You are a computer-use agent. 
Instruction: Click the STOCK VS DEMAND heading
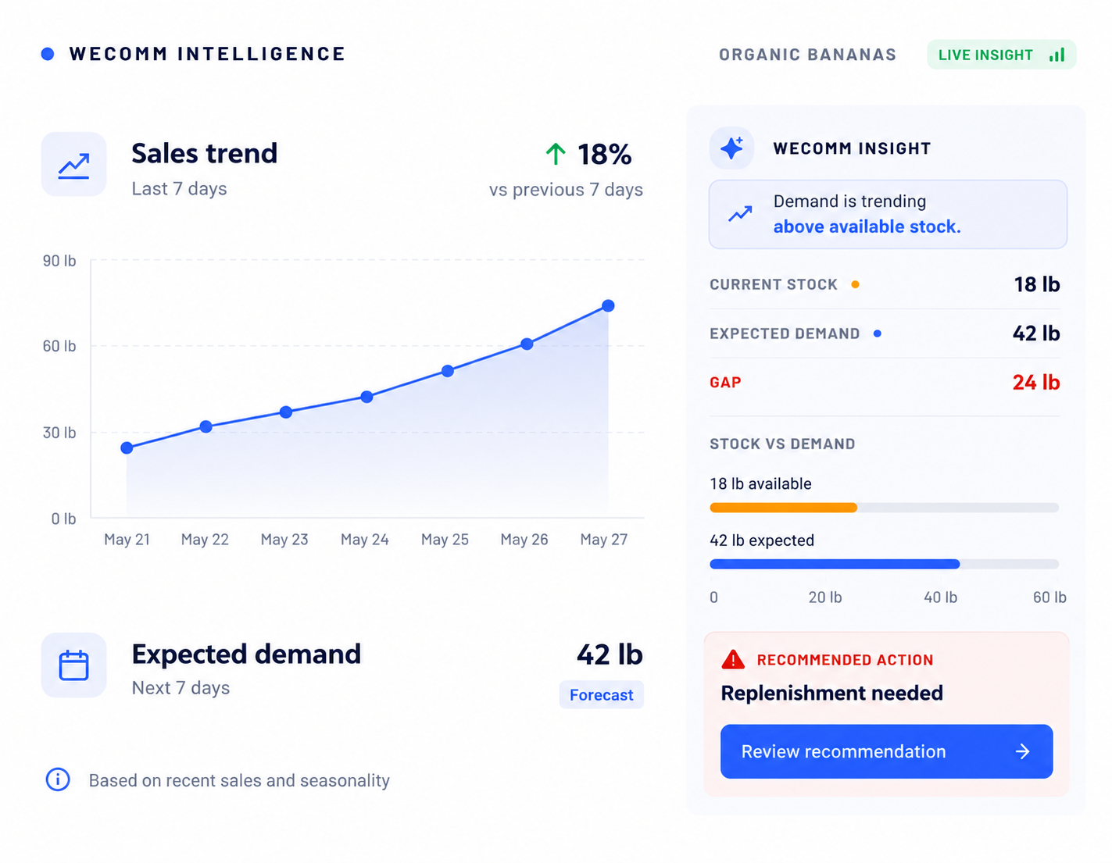click(x=782, y=444)
